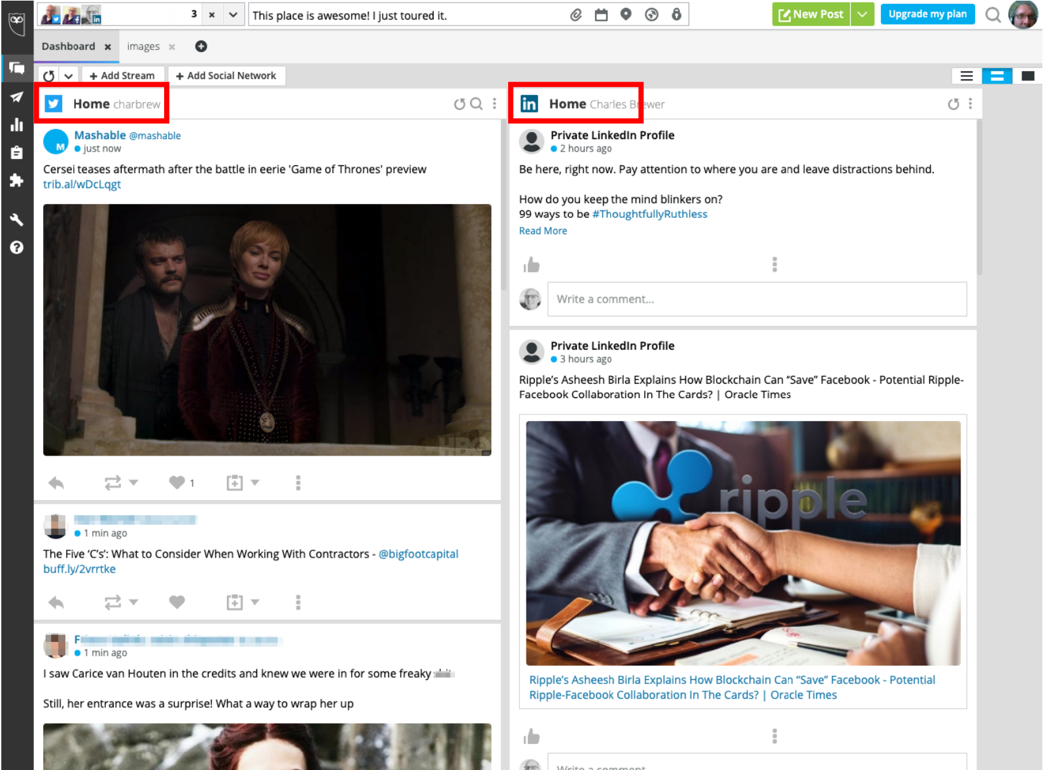Open App Directory puzzle piece icon
The width and height of the screenshot is (1045, 770).
tap(17, 180)
